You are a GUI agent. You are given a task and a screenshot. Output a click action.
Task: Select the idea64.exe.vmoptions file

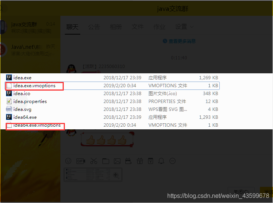(112, 125)
